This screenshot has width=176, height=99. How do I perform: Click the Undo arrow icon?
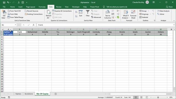click(8, 2)
